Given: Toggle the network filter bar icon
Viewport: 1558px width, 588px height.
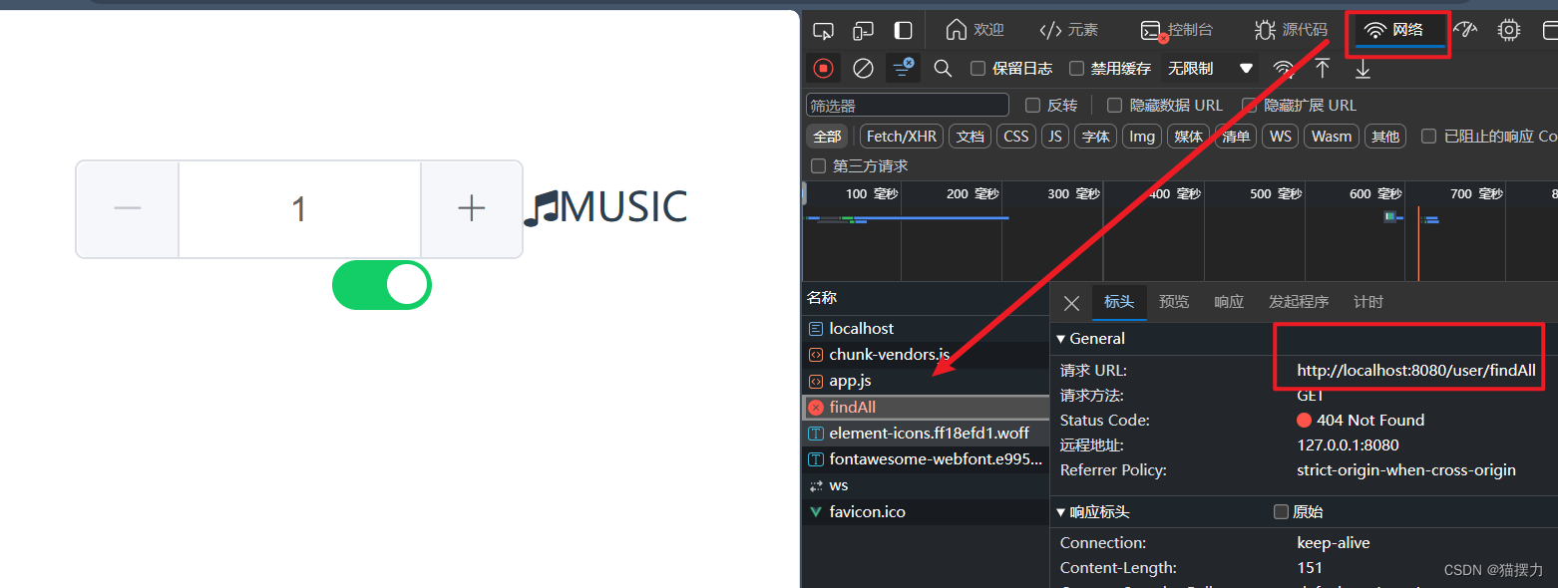Looking at the screenshot, I should 903,68.
